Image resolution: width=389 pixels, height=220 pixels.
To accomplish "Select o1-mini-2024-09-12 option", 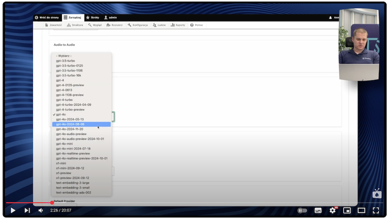I will (x=81, y=168).
